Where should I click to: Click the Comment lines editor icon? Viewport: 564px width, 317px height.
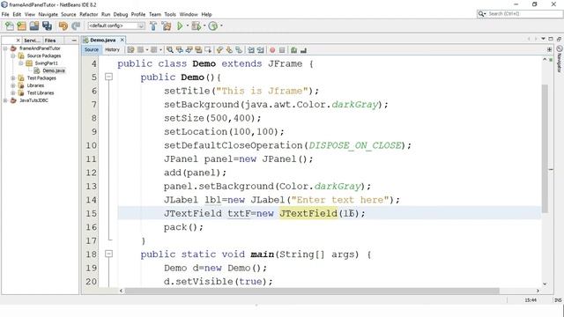[x=293, y=50]
